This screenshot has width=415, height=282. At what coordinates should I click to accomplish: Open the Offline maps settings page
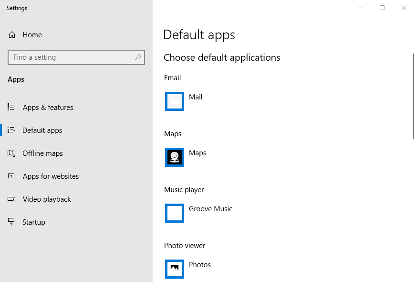[x=42, y=153]
